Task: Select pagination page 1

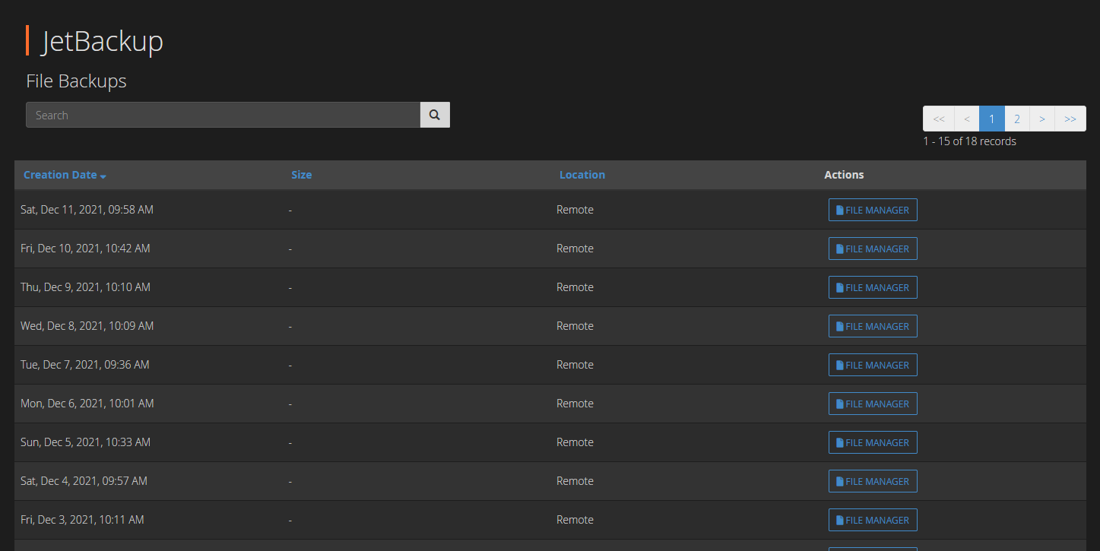Action: (x=992, y=119)
